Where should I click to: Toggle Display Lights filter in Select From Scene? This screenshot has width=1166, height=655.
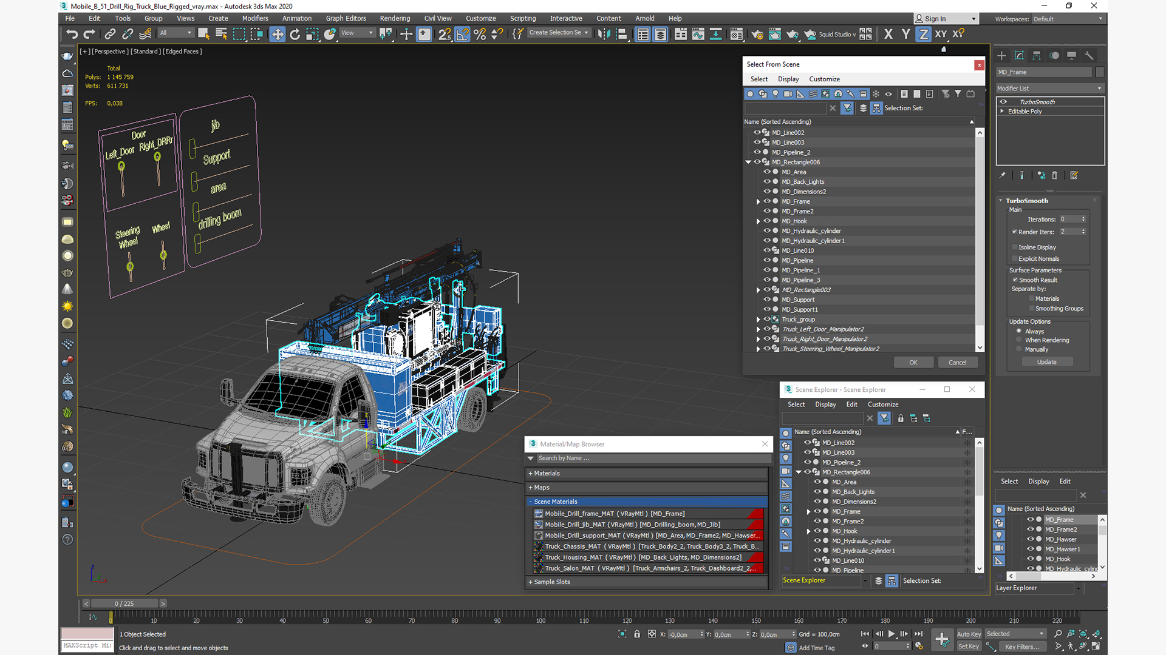[776, 94]
